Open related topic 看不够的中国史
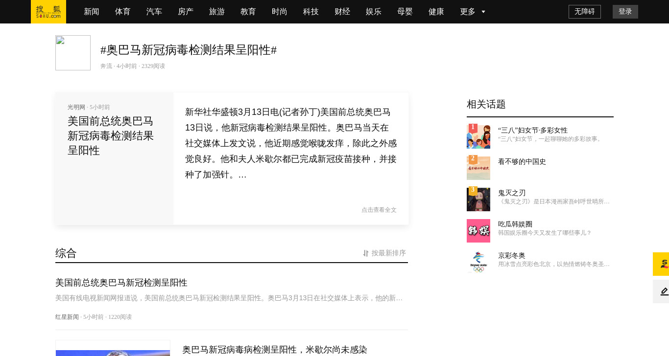 tap(522, 161)
